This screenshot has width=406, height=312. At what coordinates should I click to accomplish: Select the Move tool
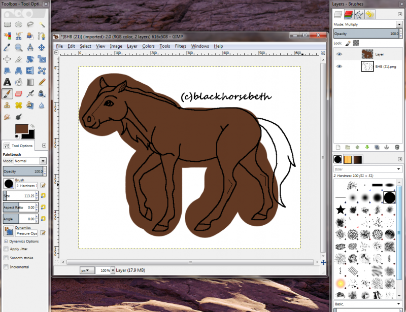42,47
